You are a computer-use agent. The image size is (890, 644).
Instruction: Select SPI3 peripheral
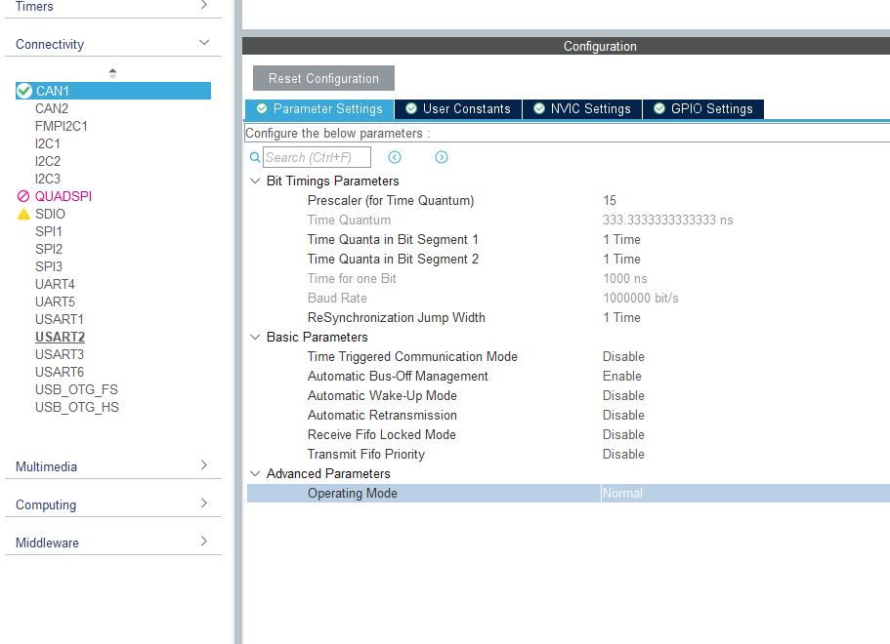tap(49, 266)
